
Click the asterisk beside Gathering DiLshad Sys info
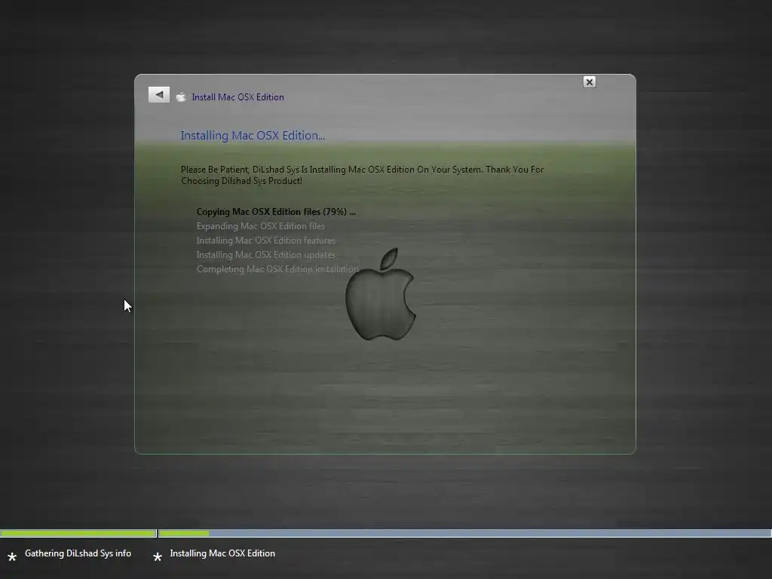point(12,557)
